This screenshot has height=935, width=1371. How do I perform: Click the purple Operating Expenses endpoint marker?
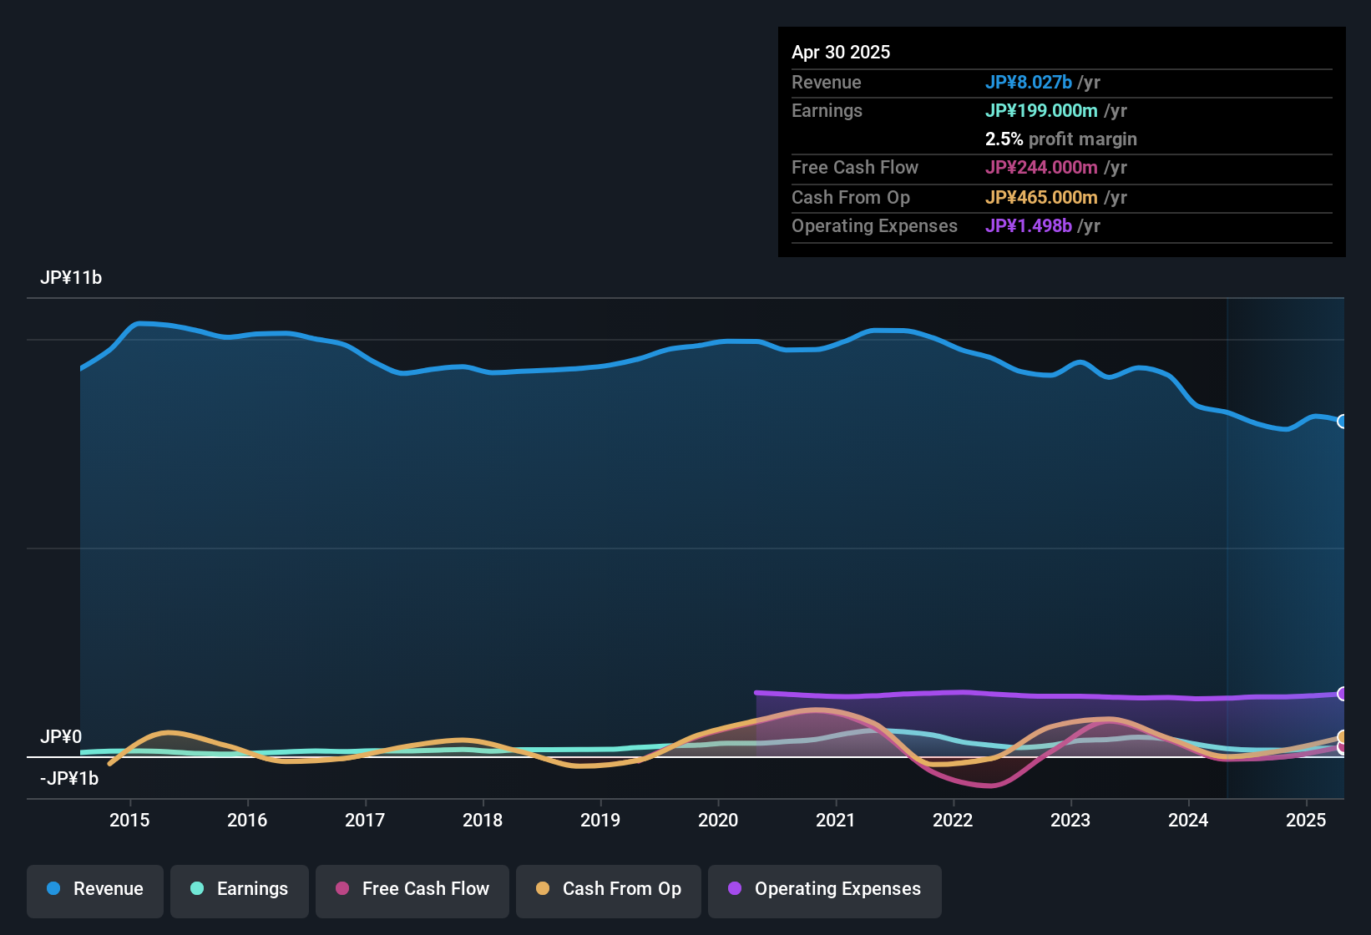(x=1342, y=694)
